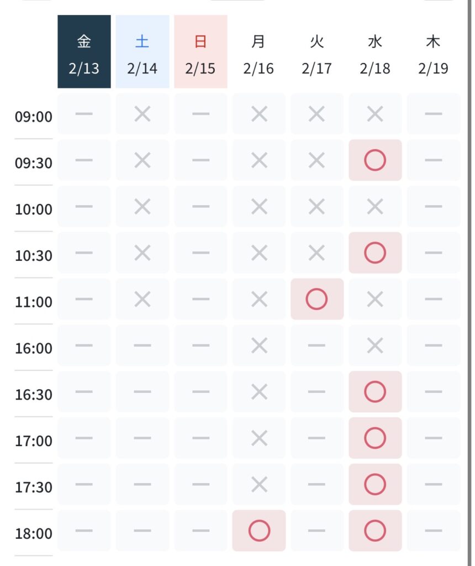Click the dash cell 2/19 at 18:00
Viewport: 475px width, 566px height.
click(x=433, y=531)
